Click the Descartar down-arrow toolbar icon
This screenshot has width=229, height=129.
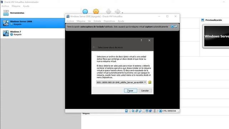pos(108,11)
